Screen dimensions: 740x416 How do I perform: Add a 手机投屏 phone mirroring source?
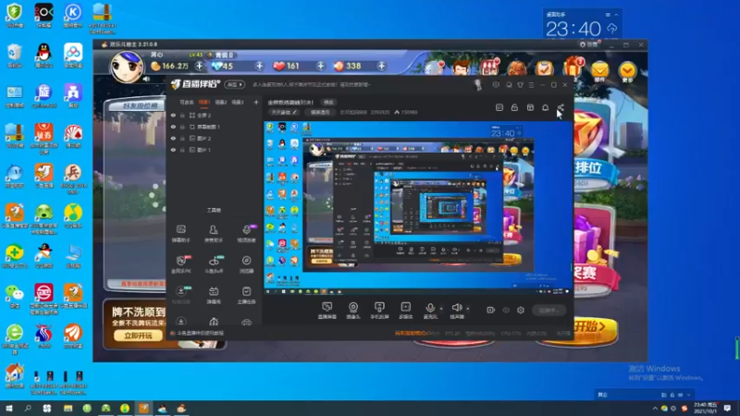tap(379, 311)
